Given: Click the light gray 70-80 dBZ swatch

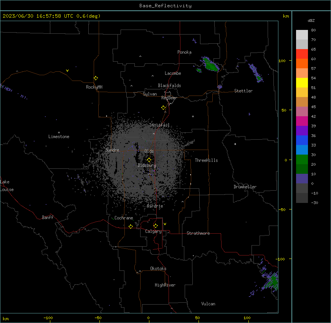Looking at the screenshot, I should (x=302, y=35).
